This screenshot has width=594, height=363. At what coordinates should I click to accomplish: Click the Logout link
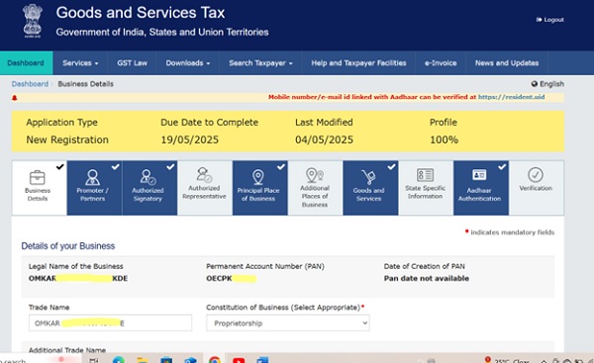[x=550, y=20]
